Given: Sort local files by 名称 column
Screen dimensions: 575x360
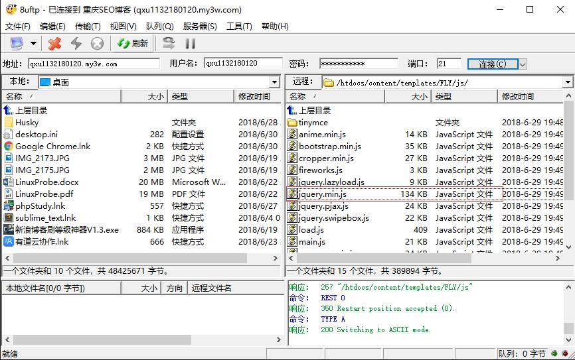Looking at the screenshot, I should coord(62,97).
